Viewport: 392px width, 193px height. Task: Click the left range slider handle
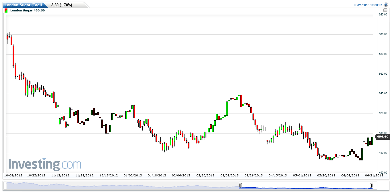coord(240,185)
